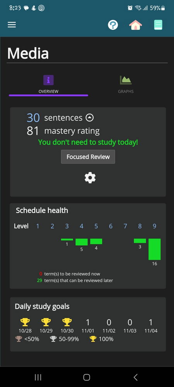This screenshot has height=387, width=174.
Task: Tap the Level 5 green bar
Action: coord(96,241)
